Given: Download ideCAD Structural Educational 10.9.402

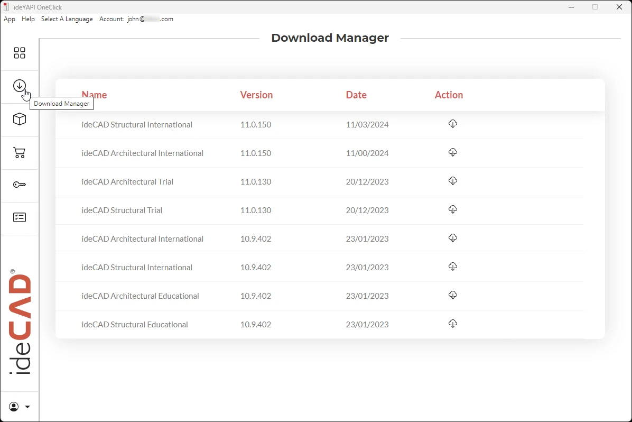Looking at the screenshot, I should pos(453,324).
